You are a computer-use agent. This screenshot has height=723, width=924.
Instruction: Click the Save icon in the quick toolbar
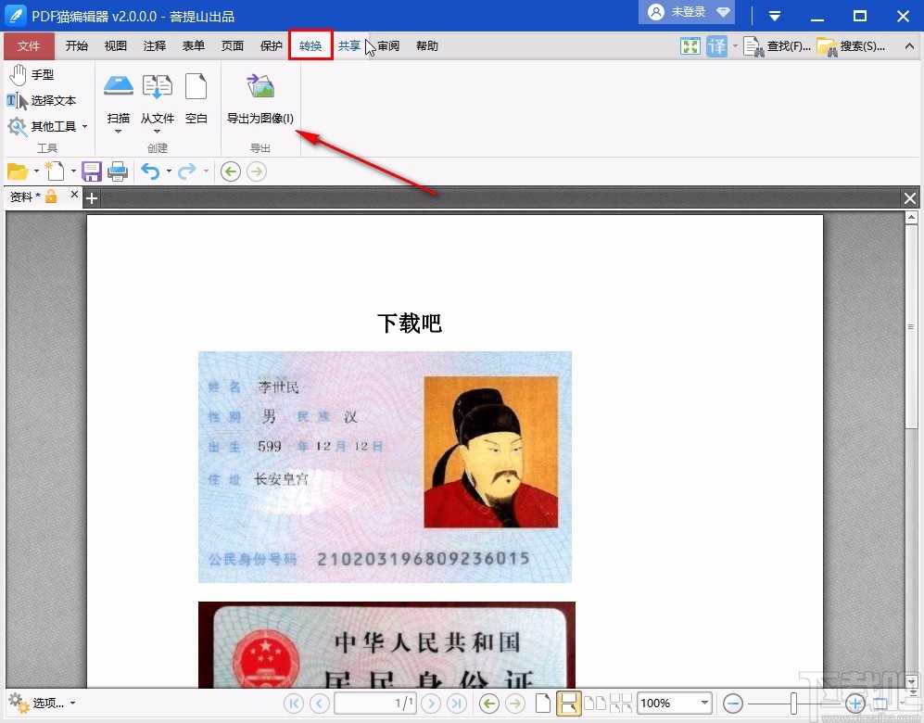tap(91, 171)
